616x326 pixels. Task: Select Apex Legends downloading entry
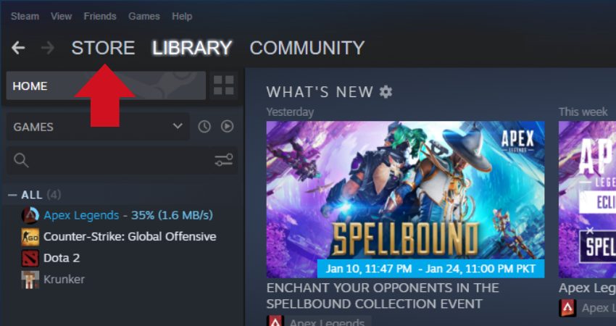coord(117,215)
